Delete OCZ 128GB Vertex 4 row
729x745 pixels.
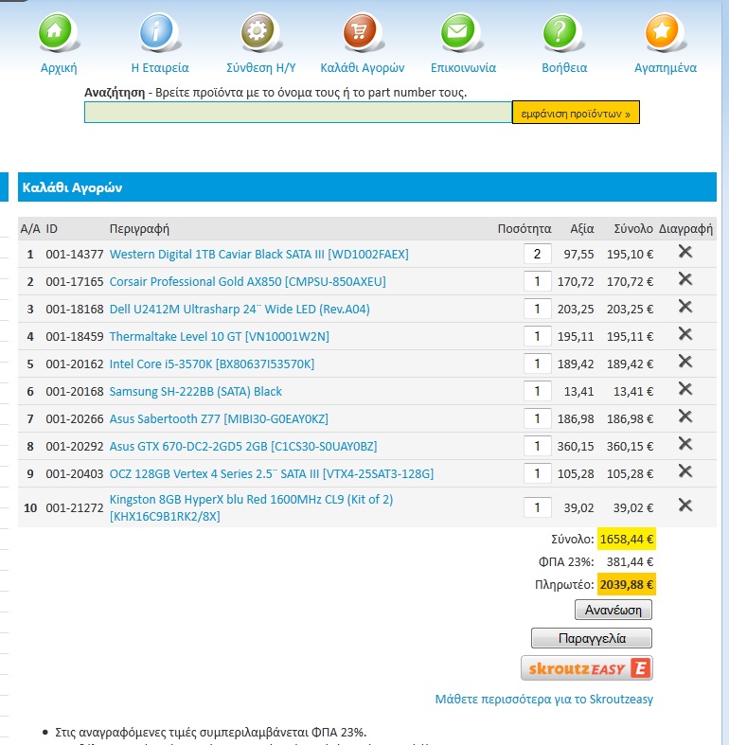pyautogui.click(x=685, y=471)
